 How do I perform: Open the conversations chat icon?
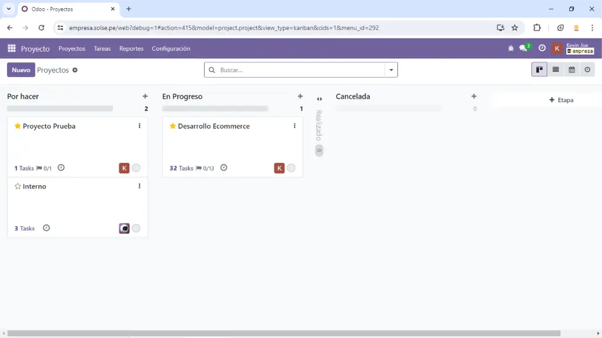pos(523,49)
